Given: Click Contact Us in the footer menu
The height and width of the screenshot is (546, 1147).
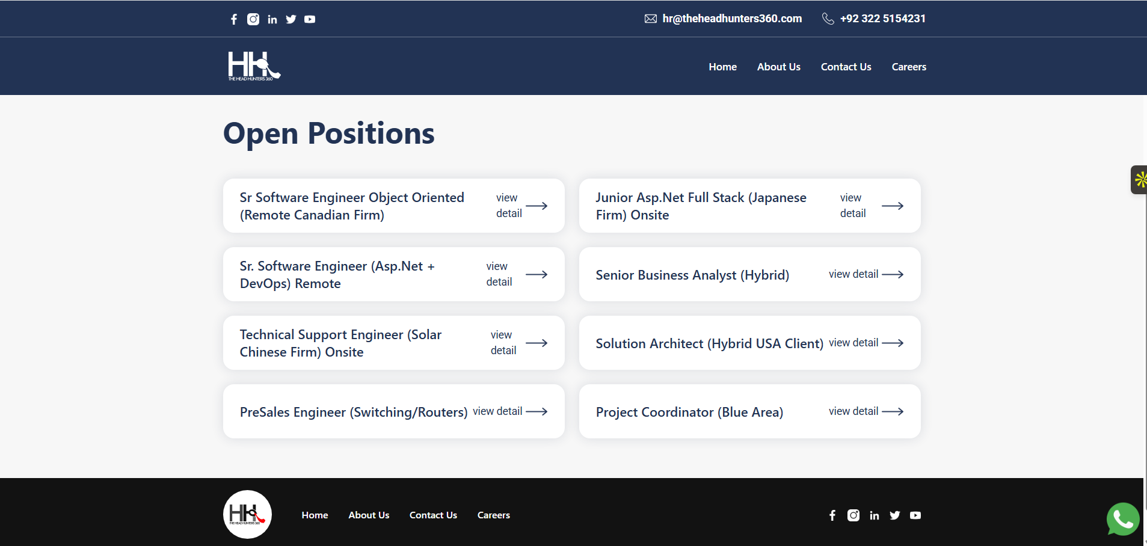Looking at the screenshot, I should click(433, 515).
